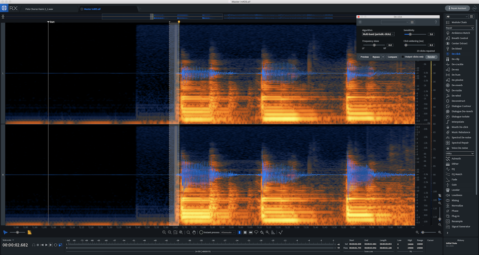Image resolution: width=479 pixels, height=255 pixels.
Task: Open the De-click preset dropdown
Action: click(x=395, y=22)
